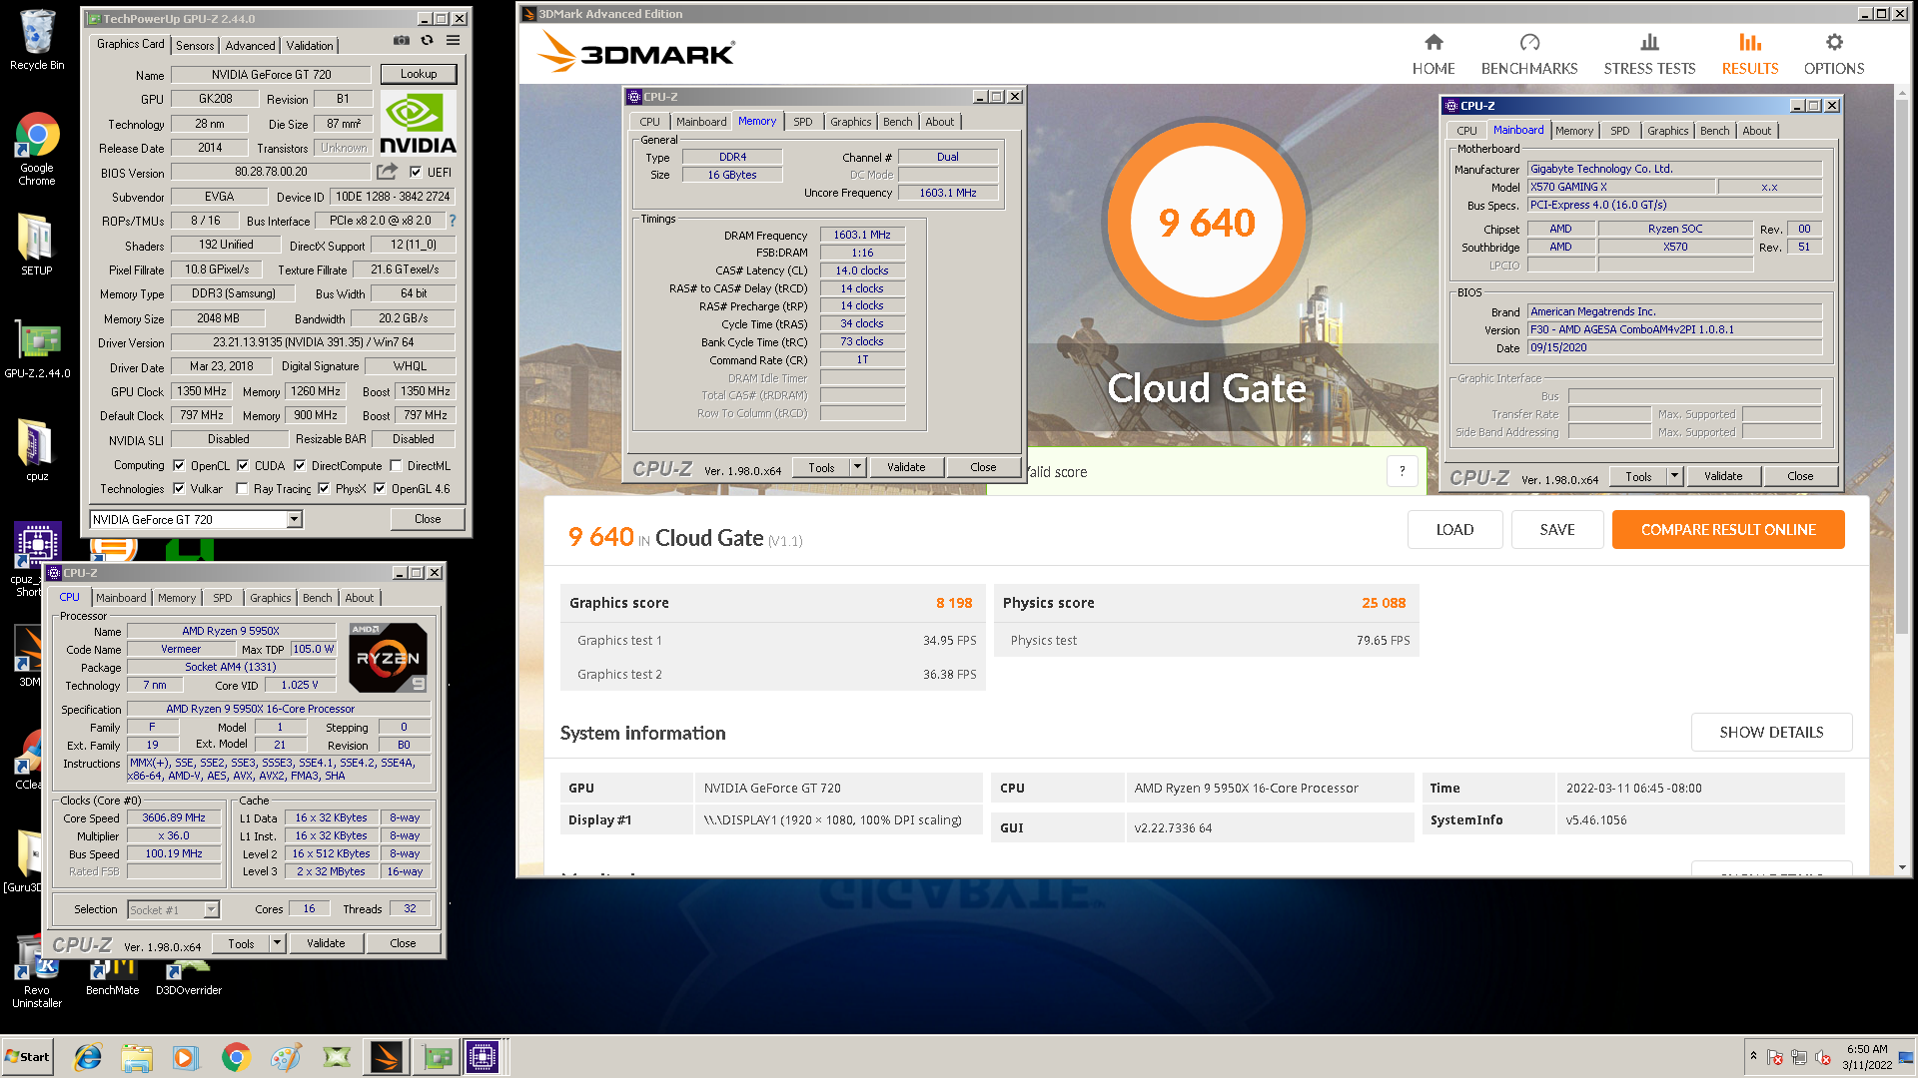This screenshot has height=1078, width=1918.
Task: Select the D3DOverrider desktop icon
Action: [189, 975]
